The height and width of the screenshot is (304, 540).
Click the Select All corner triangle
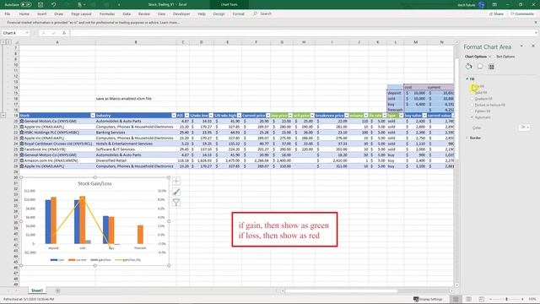17,42
